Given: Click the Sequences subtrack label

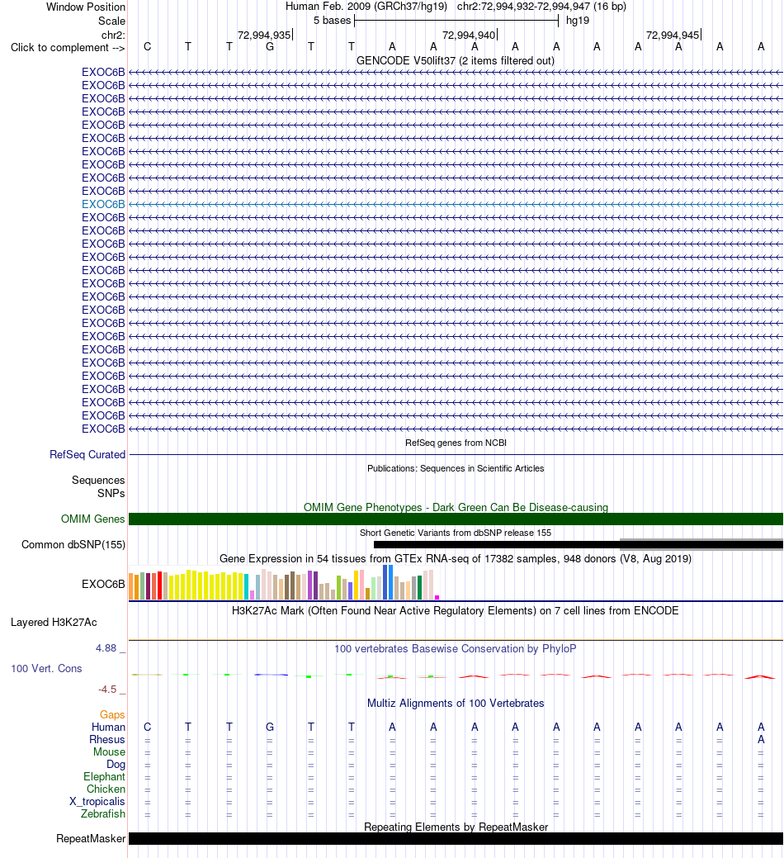Looking at the screenshot, I should (x=98, y=481).
